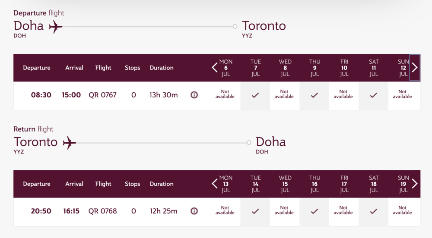Screen dimensions: 432x238
Task: Choose return flight on Tuesday 14 July
Action: pyautogui.click(x=255, y=211)
